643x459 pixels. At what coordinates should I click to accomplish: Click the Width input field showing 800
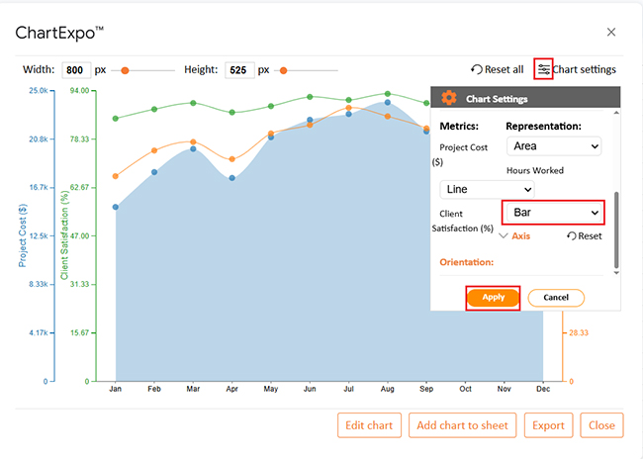(x=75, y=70)
